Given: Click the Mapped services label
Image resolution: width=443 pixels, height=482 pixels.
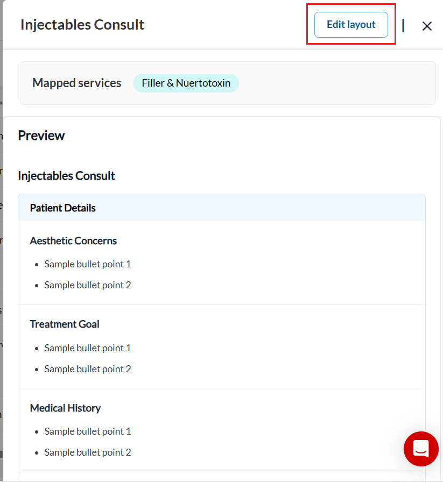Looking at the screenshot, I should pos(77,83).
